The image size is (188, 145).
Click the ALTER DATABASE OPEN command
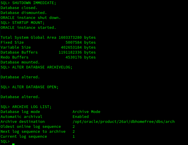[x=35, y=87]
